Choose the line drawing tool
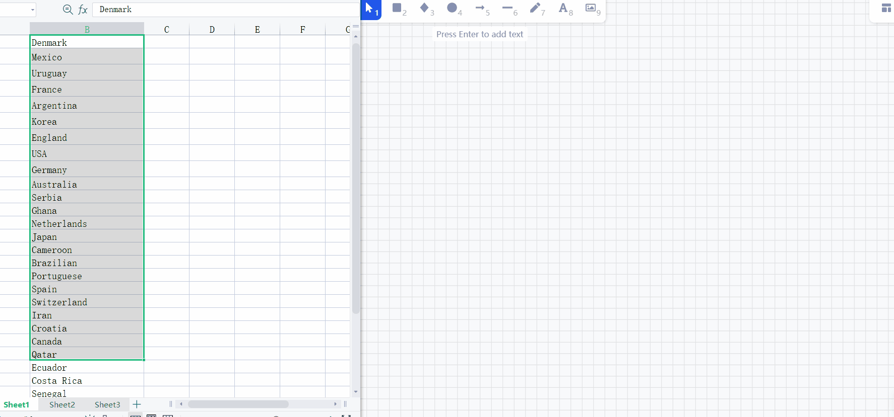Viewport: 894px width, 417px height. [x=507, y=8]
